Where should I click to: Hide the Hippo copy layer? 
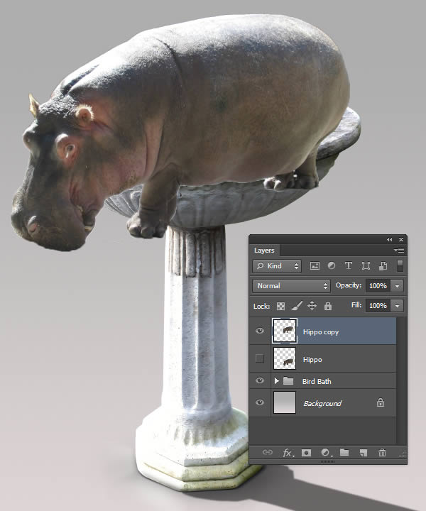pos(260,331)
